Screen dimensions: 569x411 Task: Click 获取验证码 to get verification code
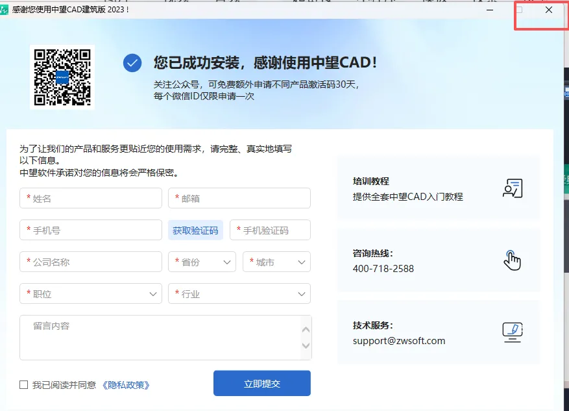[x=195, y=230]
